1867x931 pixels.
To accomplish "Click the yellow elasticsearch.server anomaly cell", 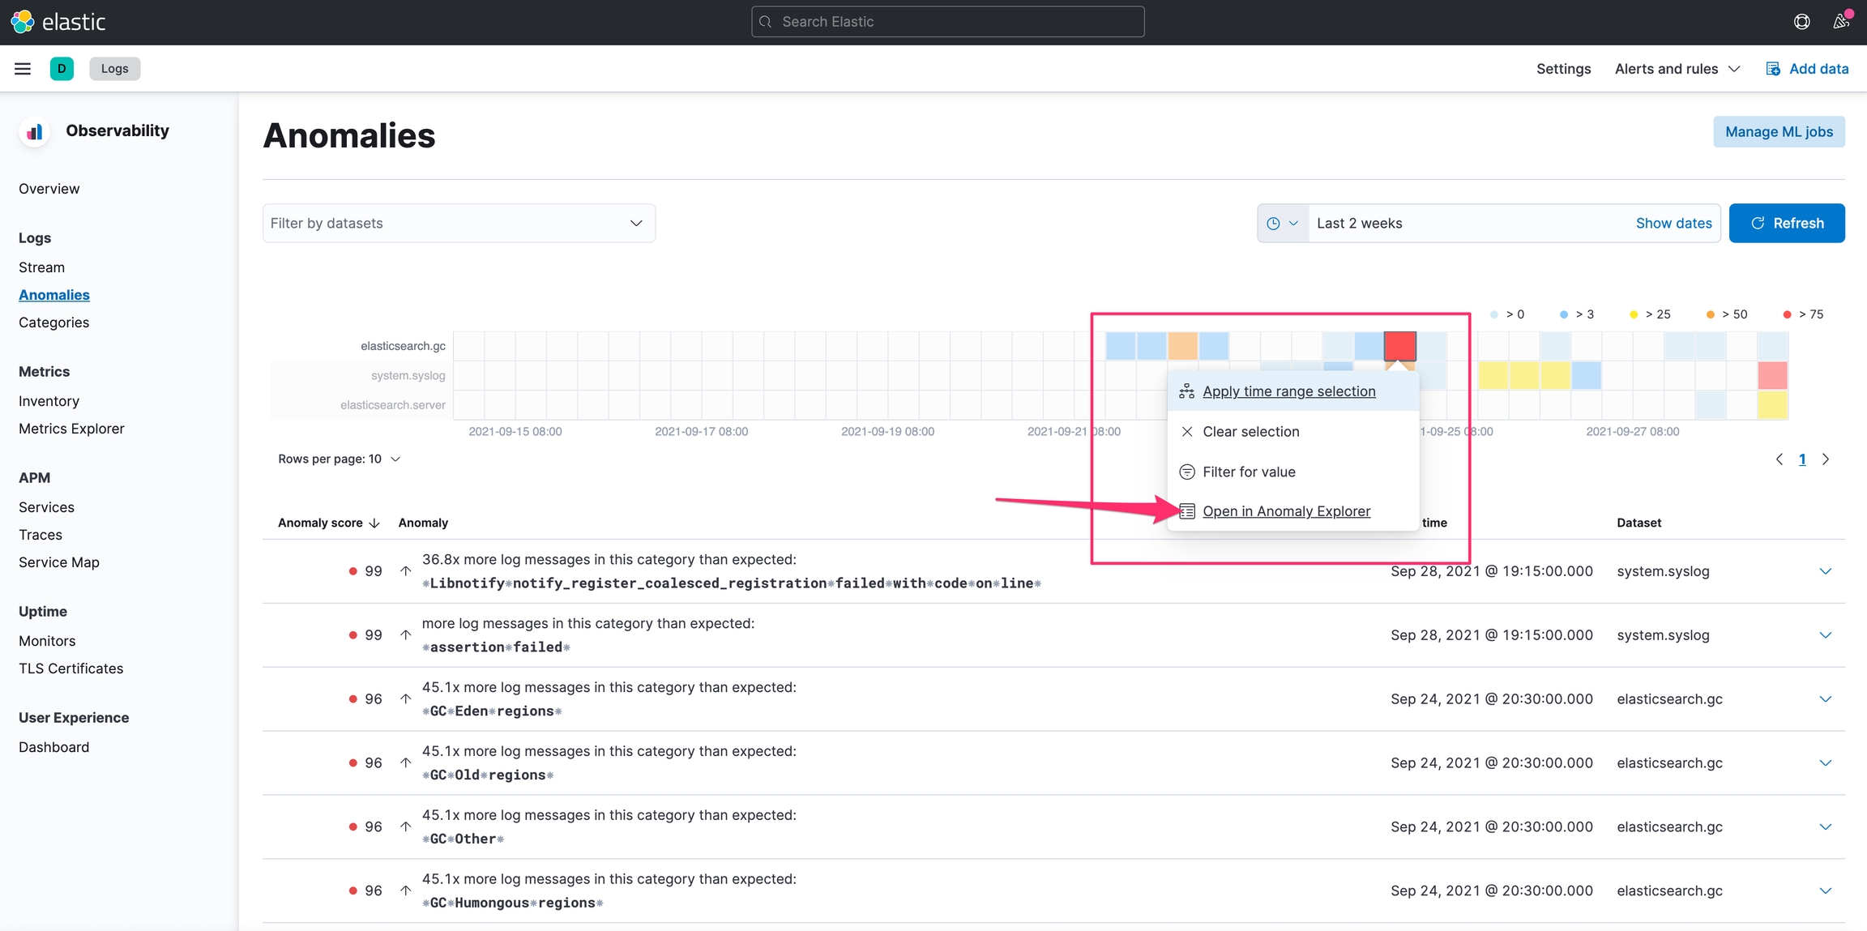I will [1772, 404].
